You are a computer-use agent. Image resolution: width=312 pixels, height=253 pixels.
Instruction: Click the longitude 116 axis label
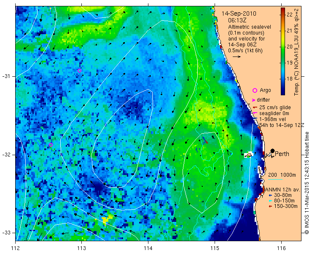pos(281,248)
